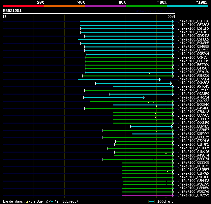Viewport: 211px width, 204px height.
Task: Click the UniRef100_B9HZH9 label
Action: [193, 29]
